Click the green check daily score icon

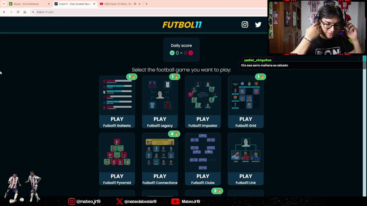(172, 53)
